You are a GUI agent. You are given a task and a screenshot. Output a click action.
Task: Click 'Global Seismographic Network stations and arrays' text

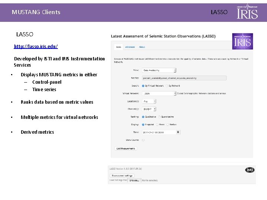(x=201, y=94)
